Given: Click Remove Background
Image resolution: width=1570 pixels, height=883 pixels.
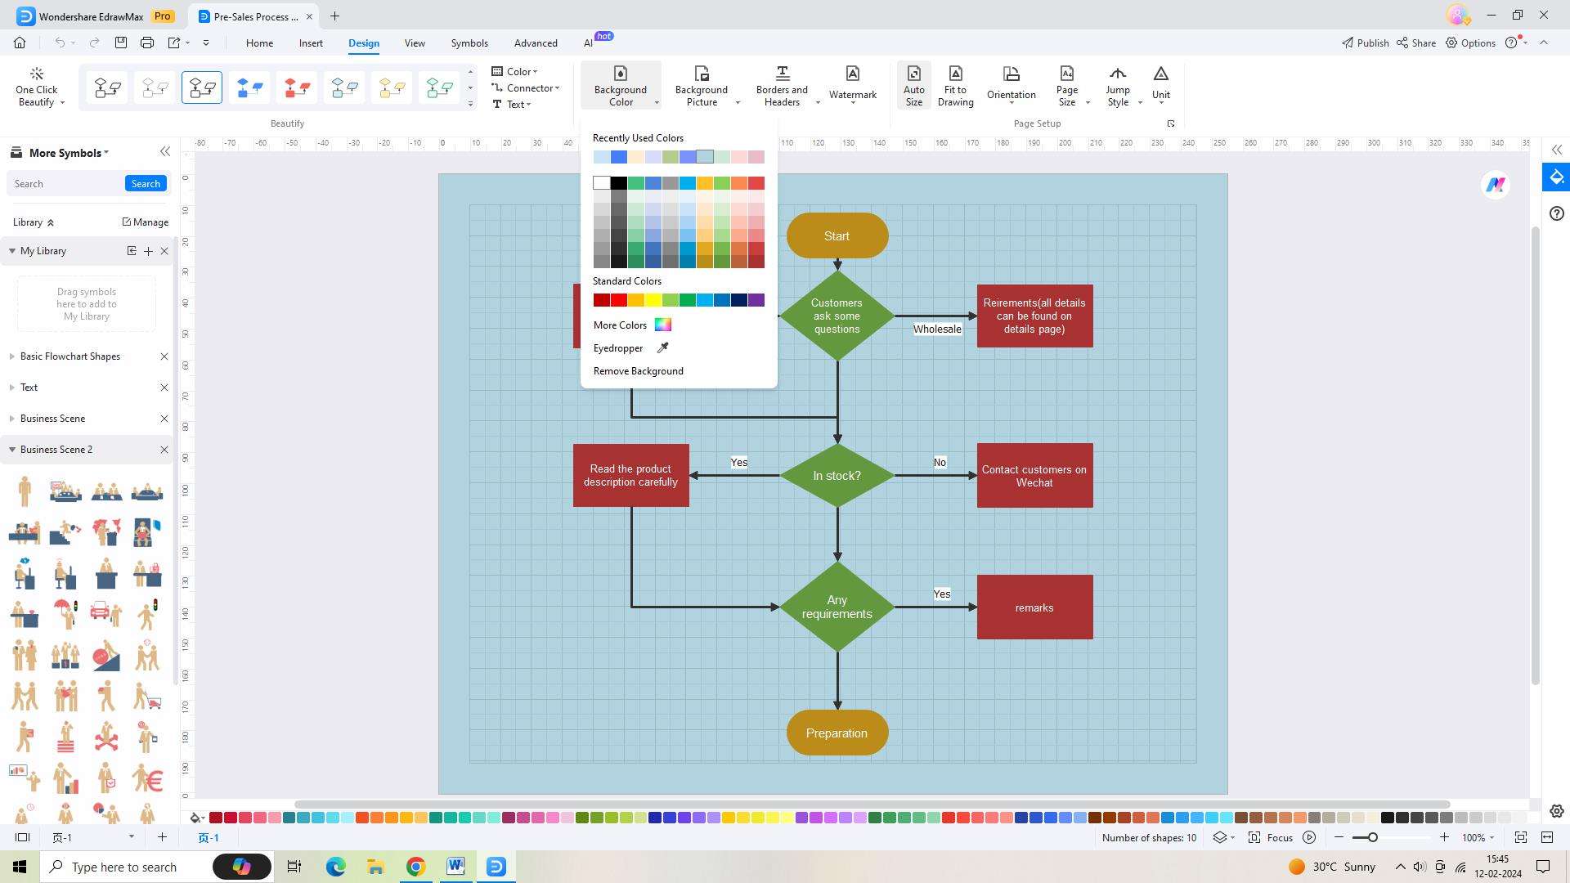Looking at the screenshot, I should (x=639, y=371).
